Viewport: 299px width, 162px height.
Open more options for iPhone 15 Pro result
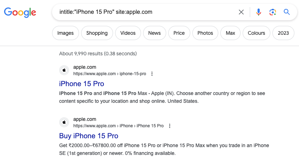pyautogui.click(x=152, y=74)
